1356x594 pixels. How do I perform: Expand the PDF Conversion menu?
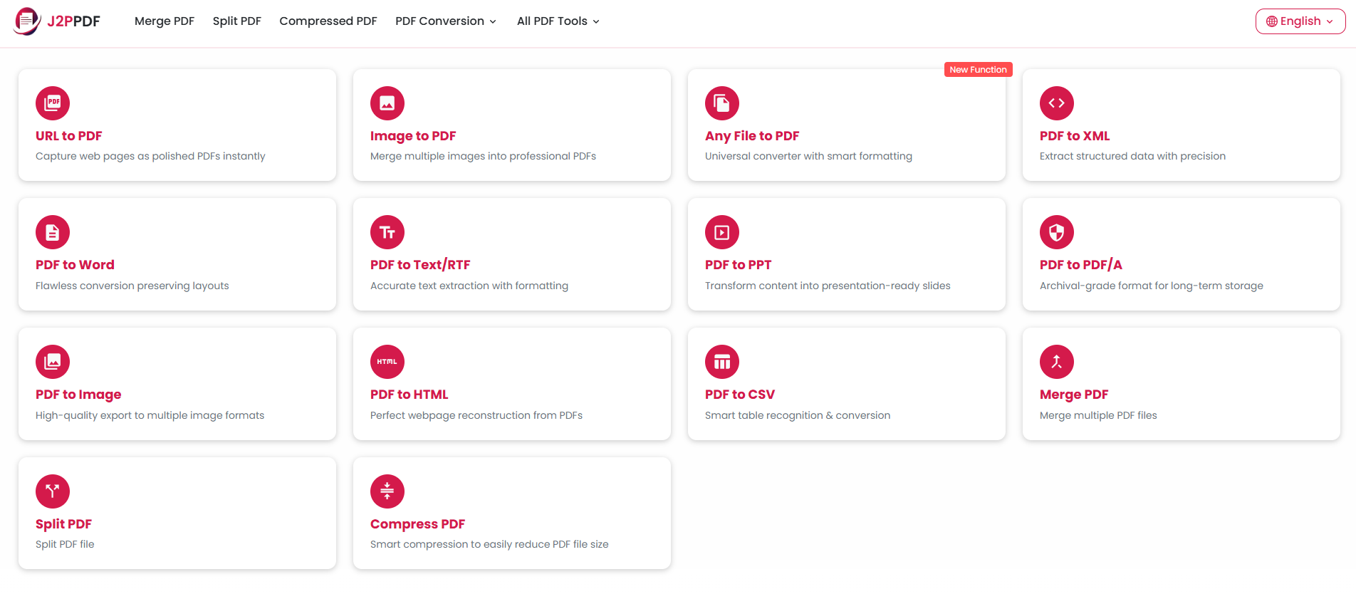tap(446, 21)
